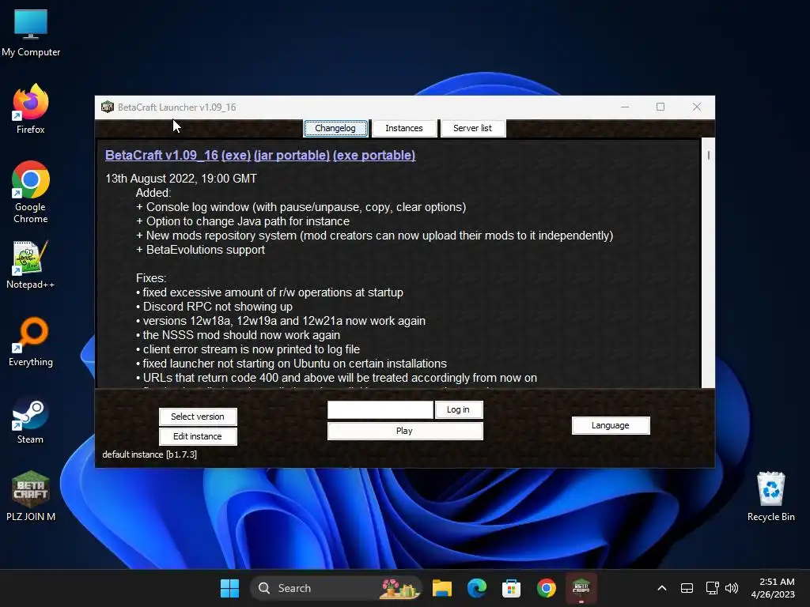Screen dimensions: 810x607
Task: Launch Microsoft Edge from taskbar
Action: [x=476, y=588]
